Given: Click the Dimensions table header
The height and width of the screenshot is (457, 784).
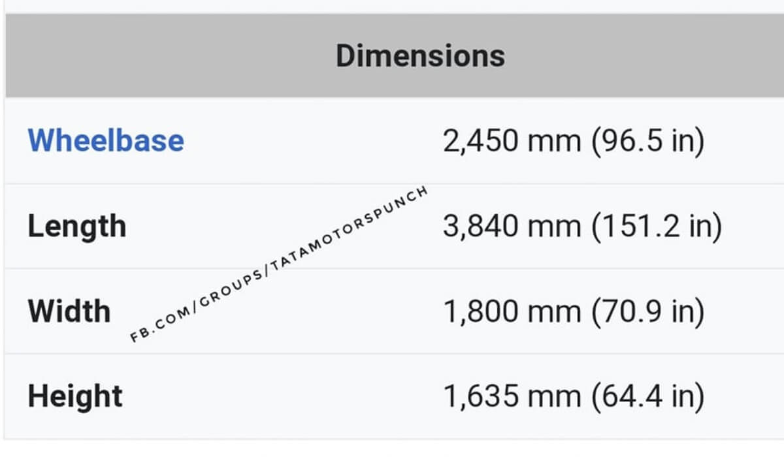Looking at the screenshot, I should pyautogui.click(x=420, y=56).
